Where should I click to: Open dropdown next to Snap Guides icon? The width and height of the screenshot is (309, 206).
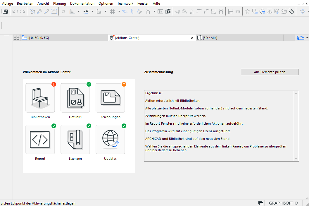click(92, 11)
